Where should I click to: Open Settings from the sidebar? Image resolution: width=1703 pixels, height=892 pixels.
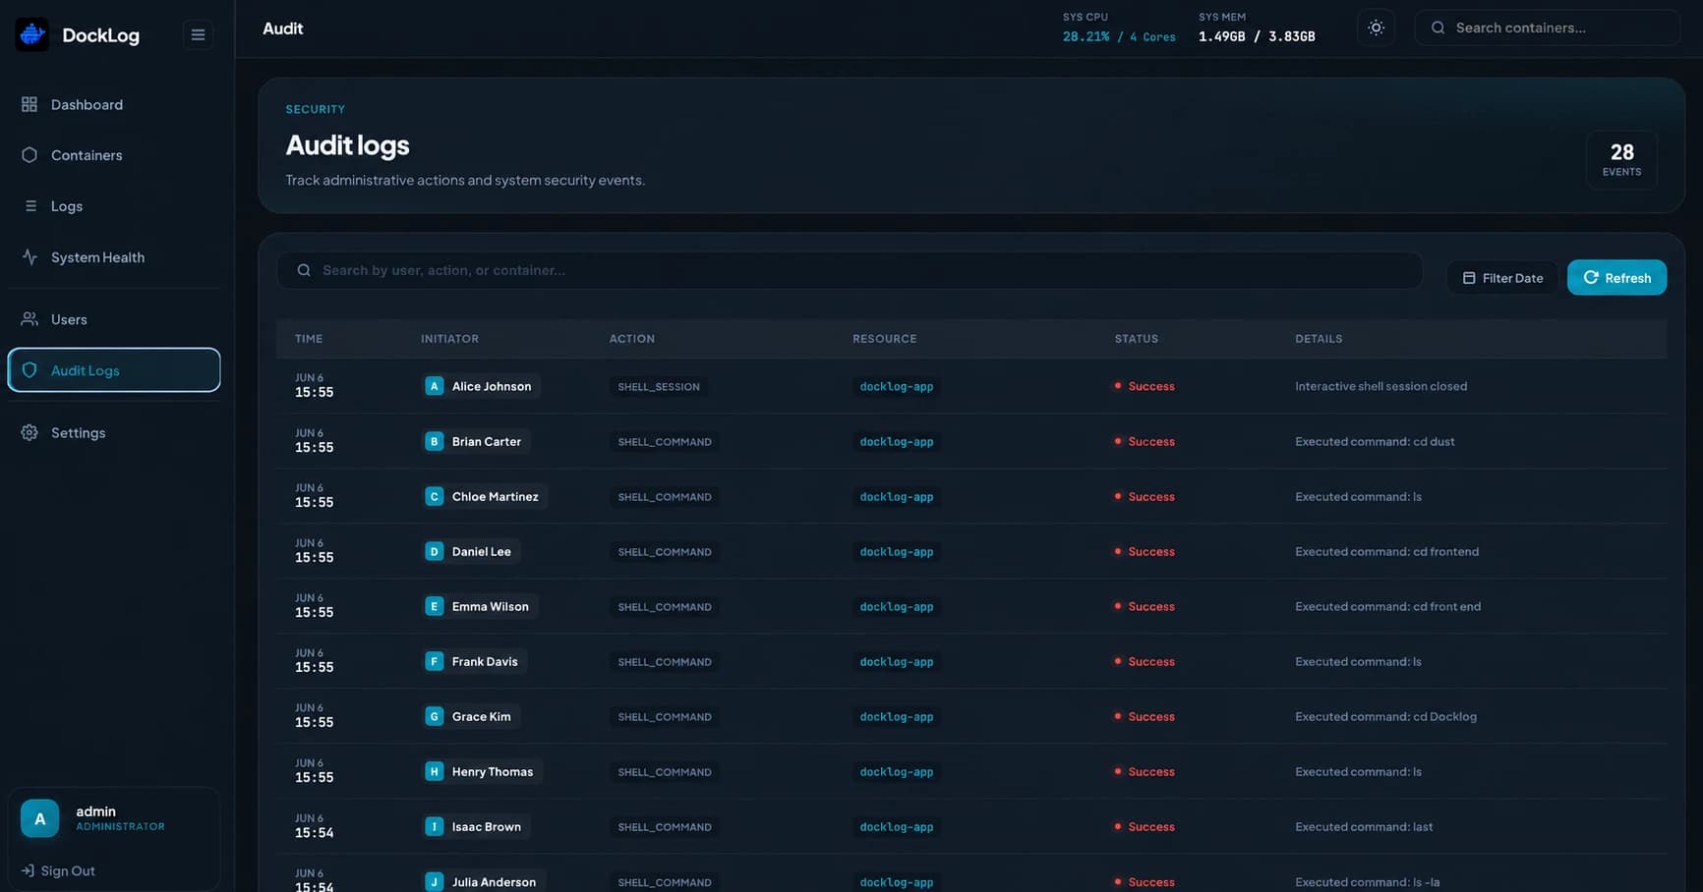(114, 432)
